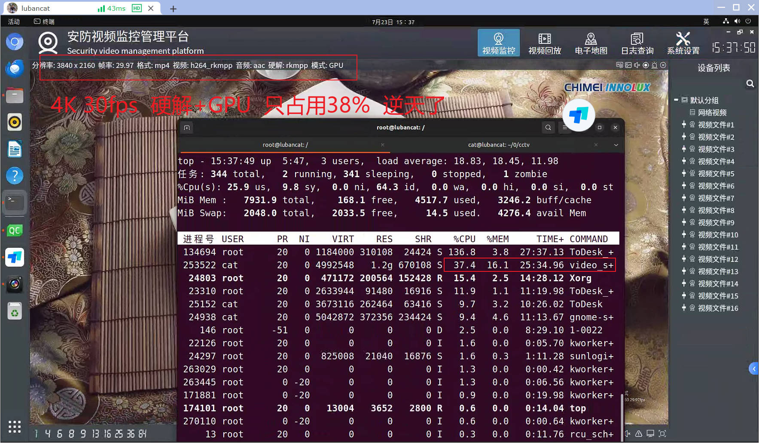Viewport: 759px width, 443px height.
Task: Click the alarm warning triangle icon at bottom
Action: tap(639, 434)
